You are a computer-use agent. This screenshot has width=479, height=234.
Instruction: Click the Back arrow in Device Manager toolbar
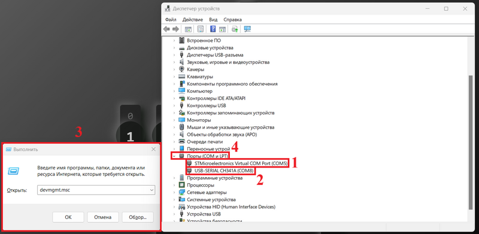166,29
